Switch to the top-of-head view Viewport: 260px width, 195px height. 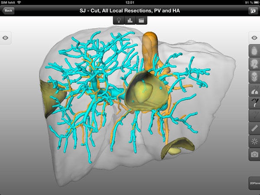254,51
